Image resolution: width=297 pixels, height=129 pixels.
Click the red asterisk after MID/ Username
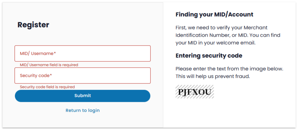point(55,53)
